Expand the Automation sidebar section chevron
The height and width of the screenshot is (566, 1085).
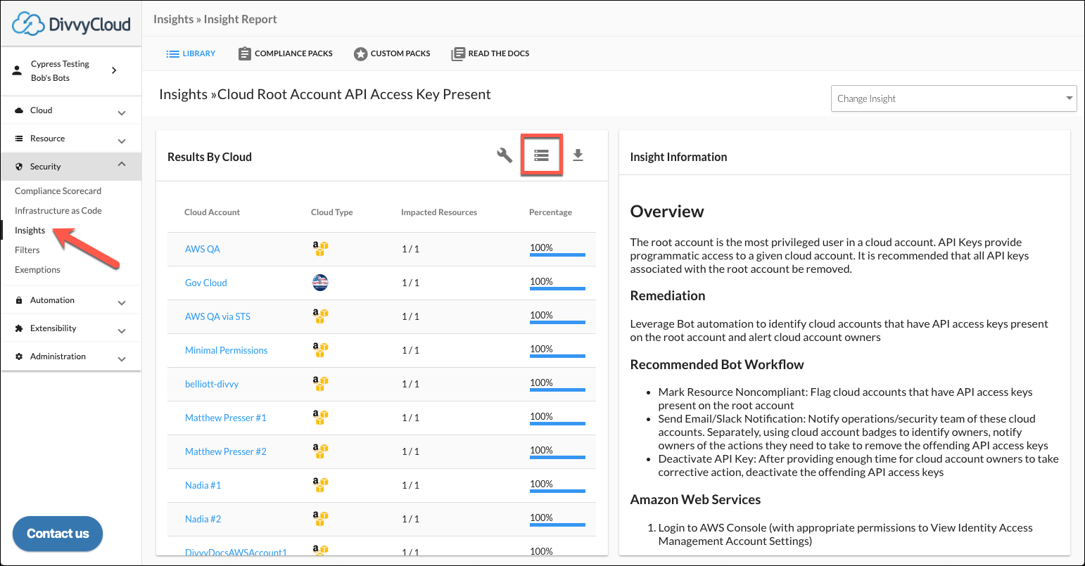122,302
